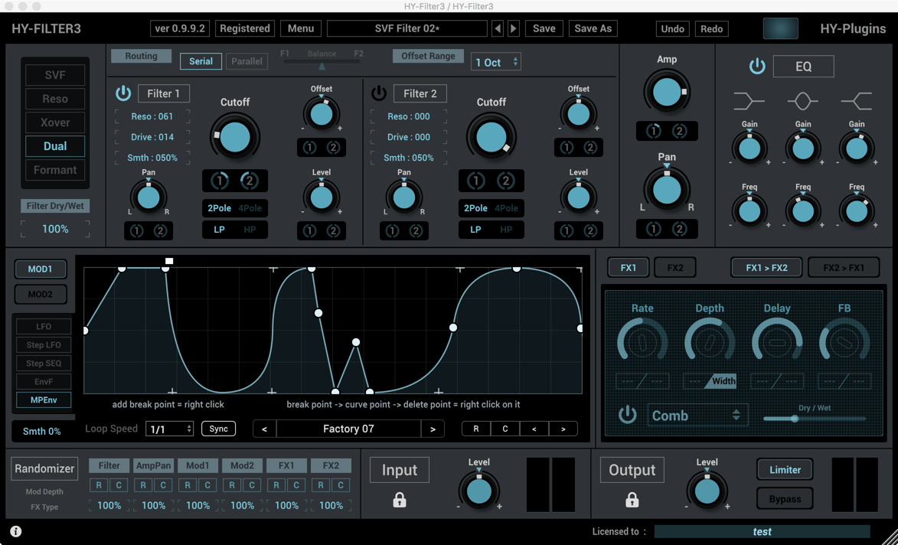Click the info icon in the bottom-left corner
This screenshot has height=545, width=898.
click(x=15, y=531)
